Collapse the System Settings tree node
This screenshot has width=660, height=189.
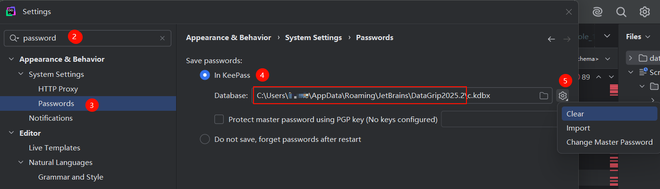[x=21, y=74]
